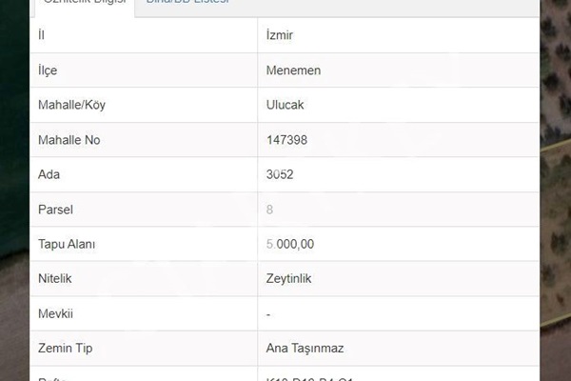Viewport: 571px width, 381px height.
Task: Select the Parsel value 8
Action: pos(269,210)
